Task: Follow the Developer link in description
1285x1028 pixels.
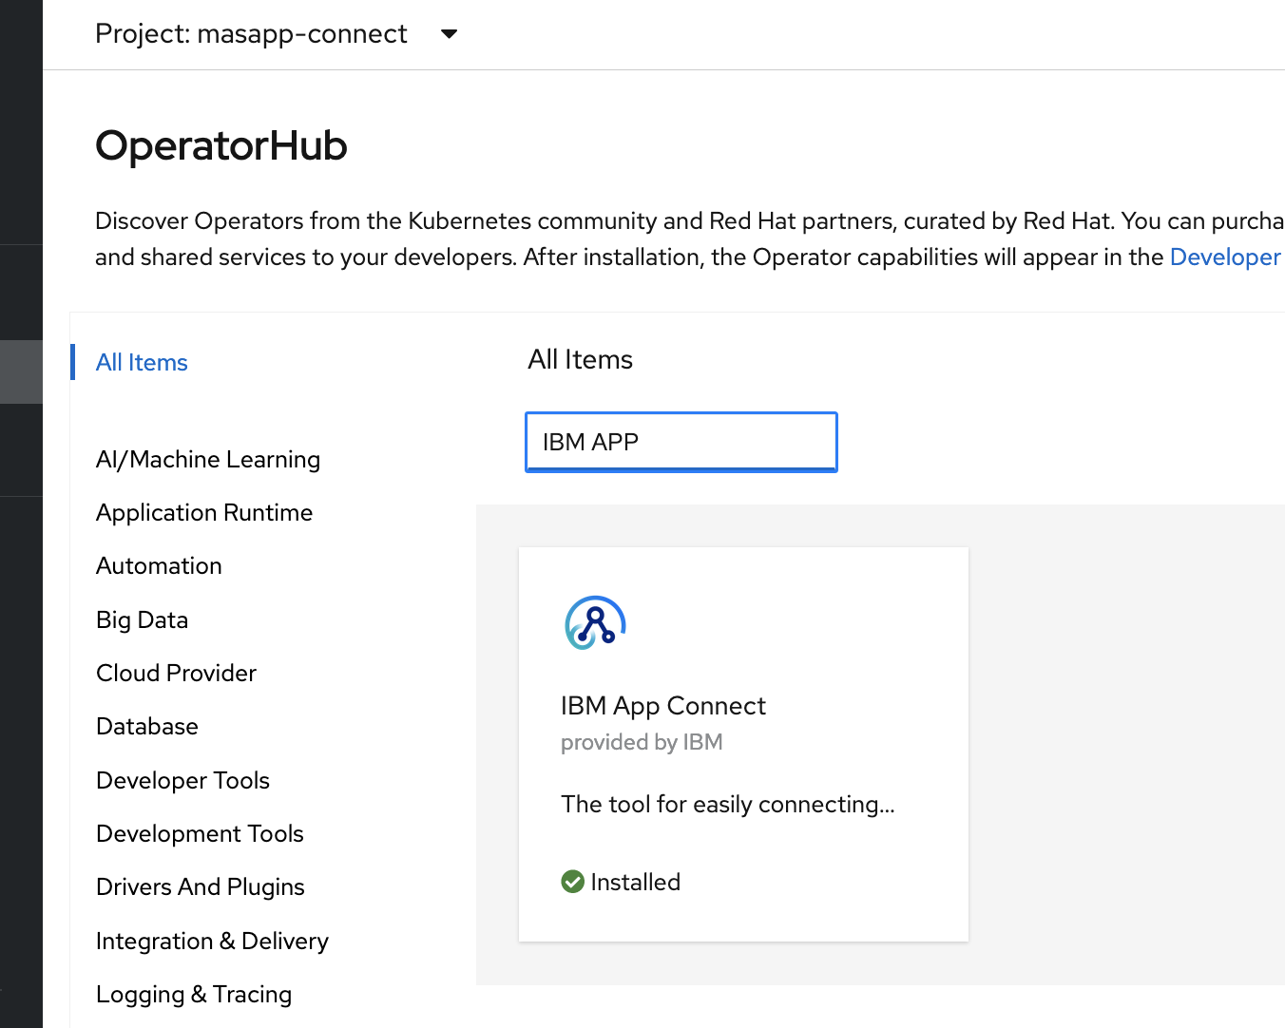Action: click(1225, 257)
